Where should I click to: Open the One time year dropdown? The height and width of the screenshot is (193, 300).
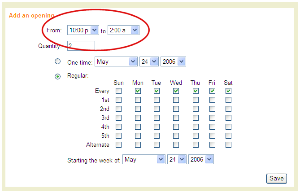pyautogui.click(x=173, y=61)
